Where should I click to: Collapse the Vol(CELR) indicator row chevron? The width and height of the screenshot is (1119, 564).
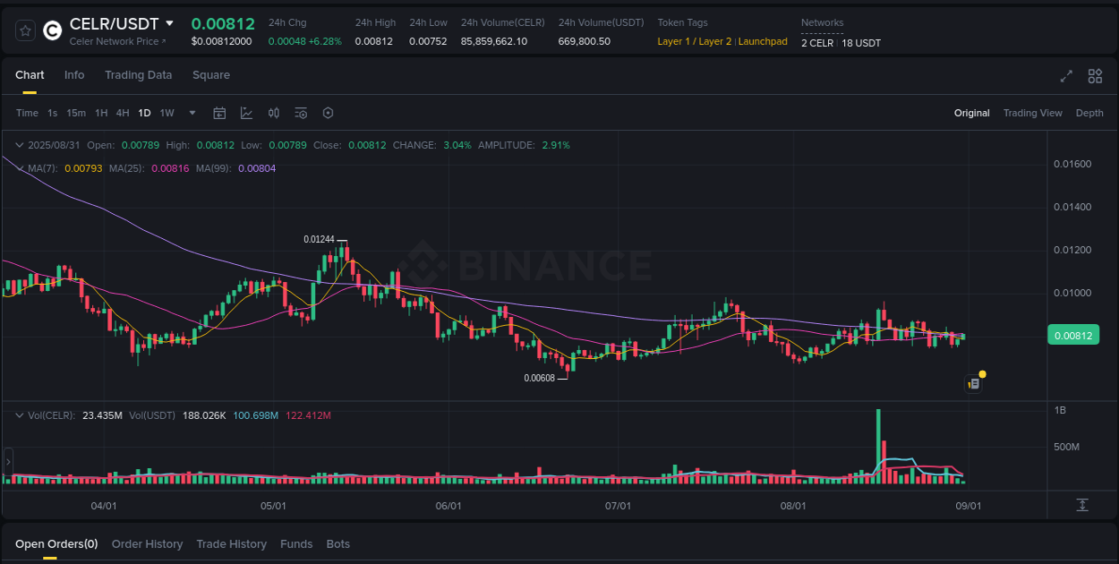click(x=18, y=415)
